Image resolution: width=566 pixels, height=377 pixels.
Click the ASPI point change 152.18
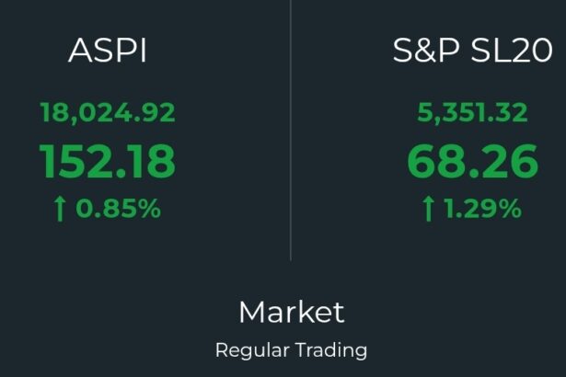coord(107,161)
